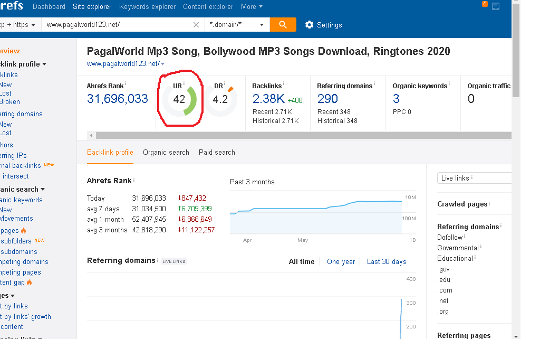Viewport: 540px width, 339px height.
Task: Click the orange search magnifier button
Action: click(283, 25)
